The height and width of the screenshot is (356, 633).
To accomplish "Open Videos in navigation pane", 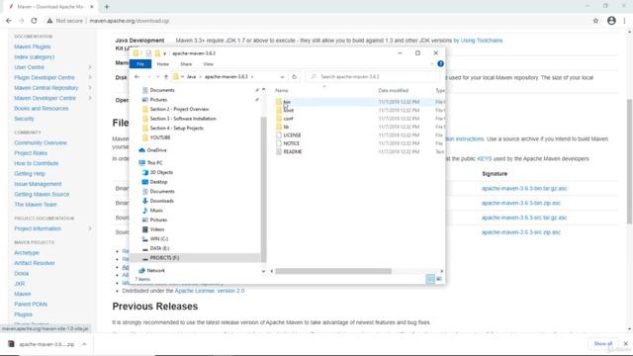I will (157, 229).
